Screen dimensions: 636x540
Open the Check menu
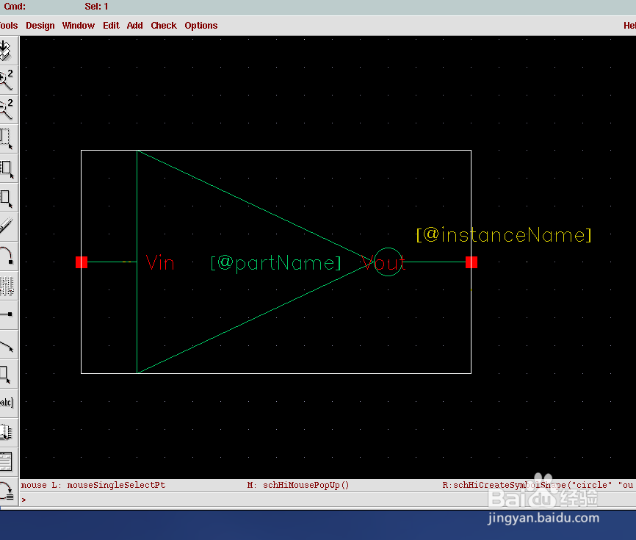click(164, 26)
